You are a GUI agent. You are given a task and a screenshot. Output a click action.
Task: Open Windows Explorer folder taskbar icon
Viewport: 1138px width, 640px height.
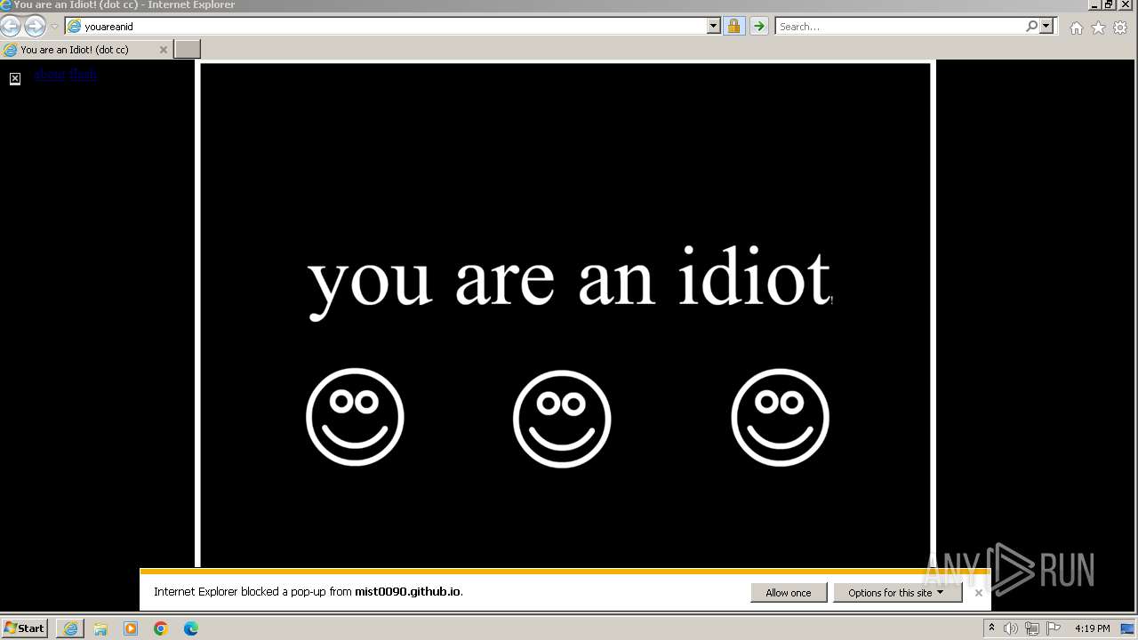click(100, 628)
